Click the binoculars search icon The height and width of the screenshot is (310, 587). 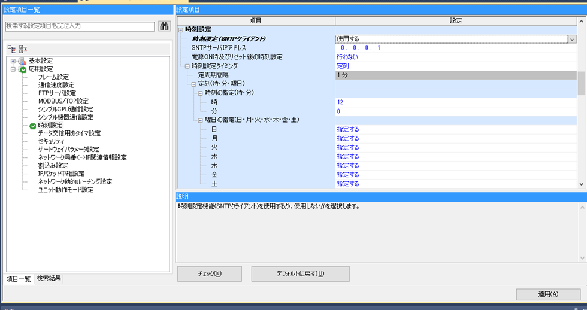(164, 26)
